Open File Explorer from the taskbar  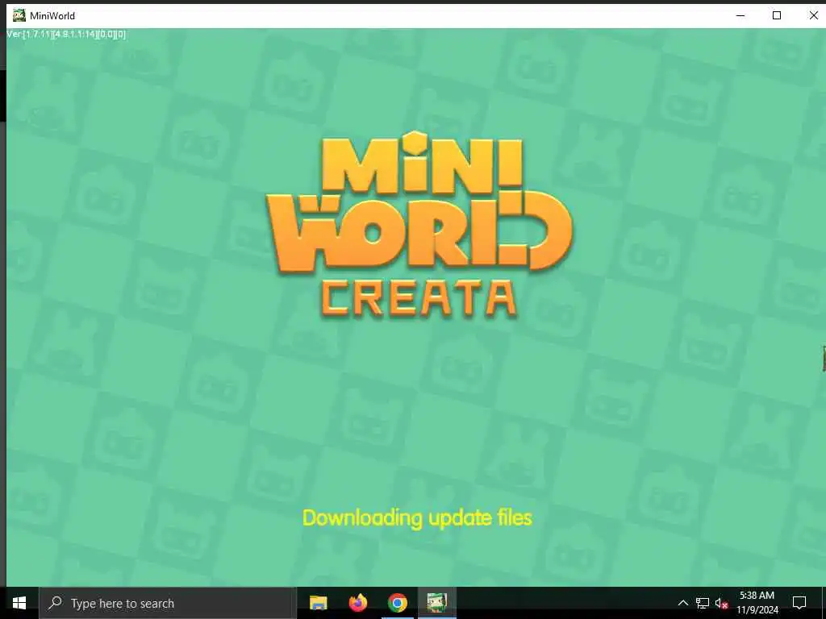point(318,603)
